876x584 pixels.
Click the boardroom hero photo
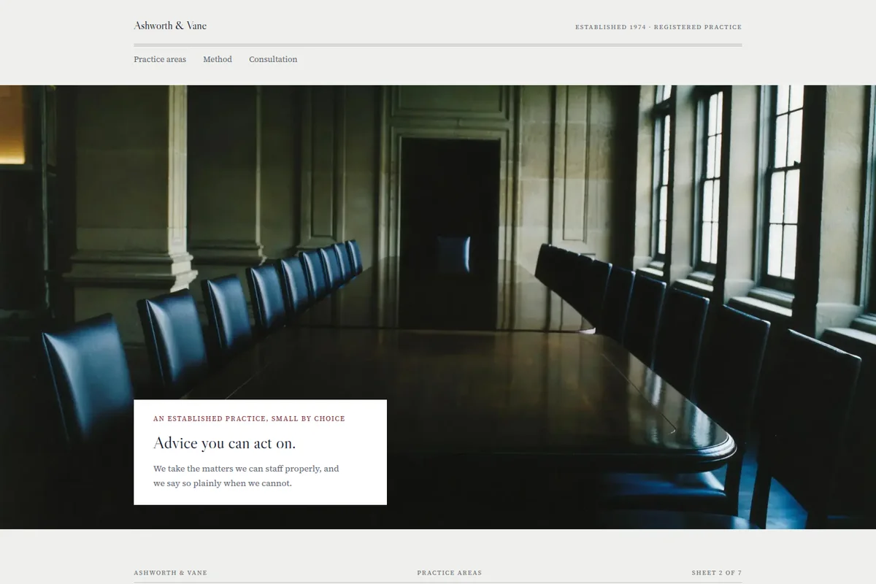coord(438,307)
